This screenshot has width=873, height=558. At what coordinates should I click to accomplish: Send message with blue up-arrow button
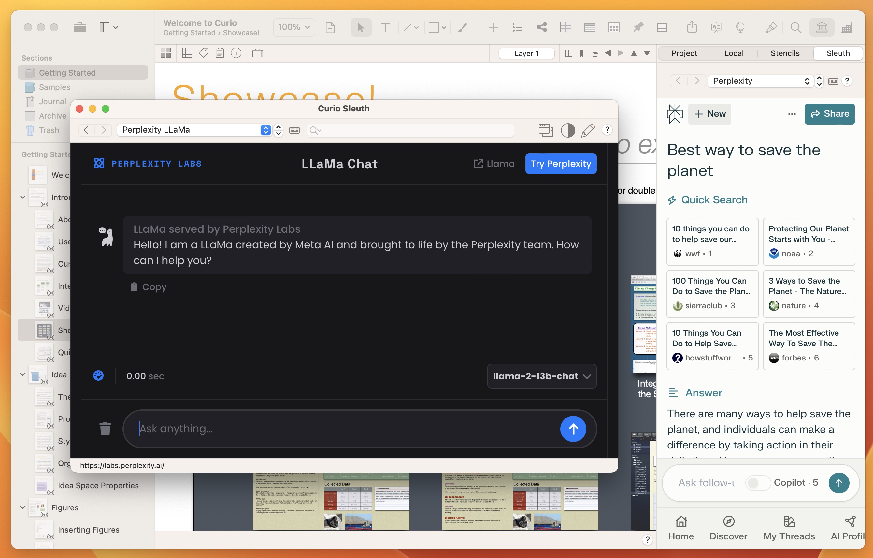tap(573, 429)
